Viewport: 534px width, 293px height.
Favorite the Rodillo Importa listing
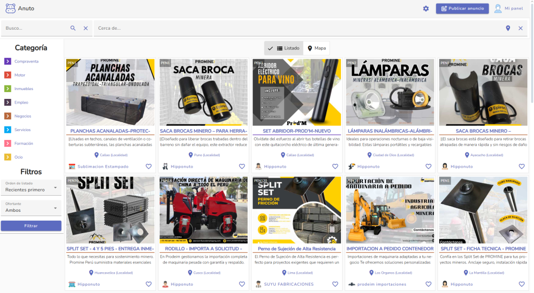tap(242, 284)
